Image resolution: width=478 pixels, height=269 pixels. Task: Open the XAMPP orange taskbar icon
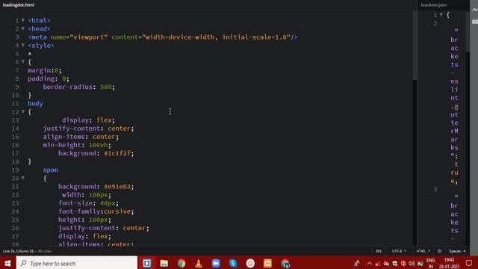[267, 263]
